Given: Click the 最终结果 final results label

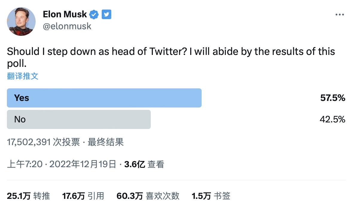Looking at the screenshot, I should (x=106, y=142).
